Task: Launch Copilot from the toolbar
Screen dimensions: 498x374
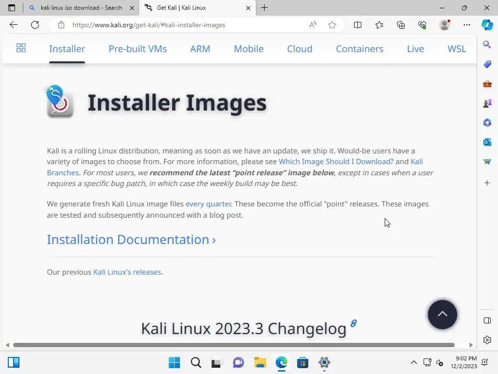Action: tap(487, 25)
